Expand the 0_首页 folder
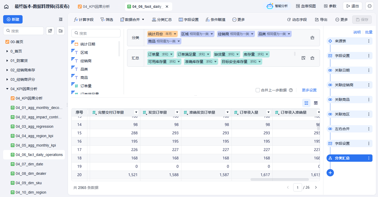 [x=7, y=51]
